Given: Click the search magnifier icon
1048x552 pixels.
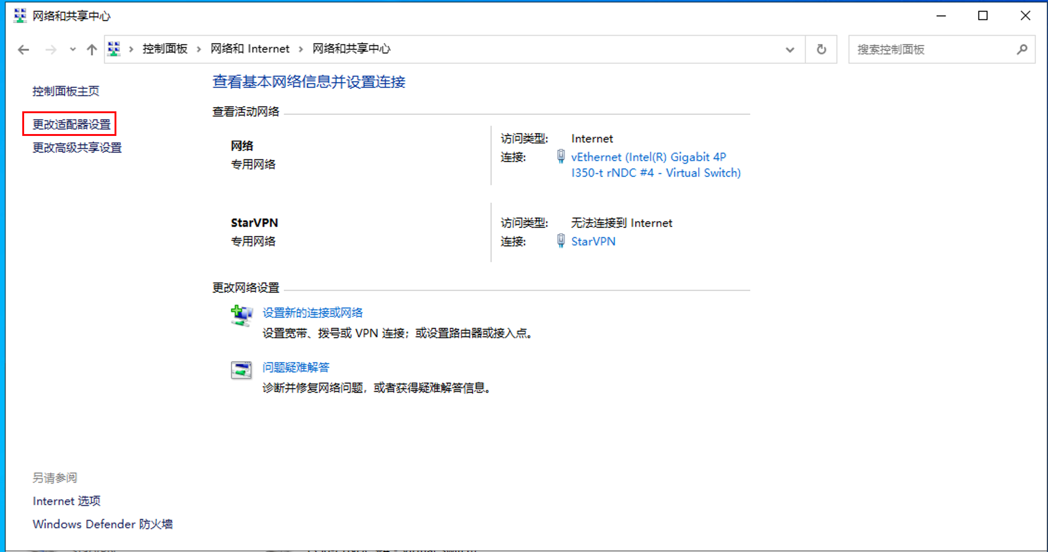Looking at the screenshot, I should (1022, 49).
